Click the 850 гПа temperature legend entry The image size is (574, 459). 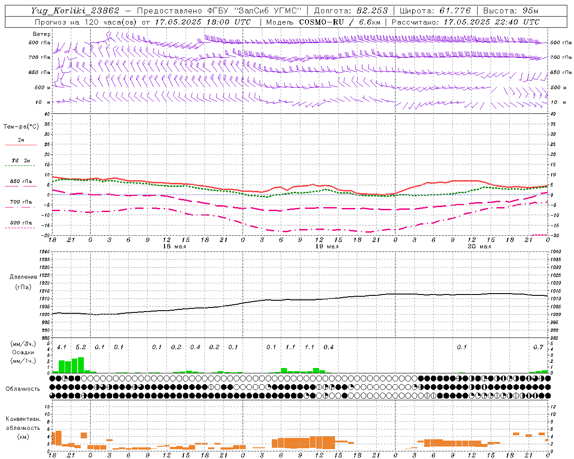click(x=21, y=182)
